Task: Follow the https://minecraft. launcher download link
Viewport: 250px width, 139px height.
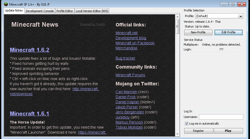Action: coord(92,132)
